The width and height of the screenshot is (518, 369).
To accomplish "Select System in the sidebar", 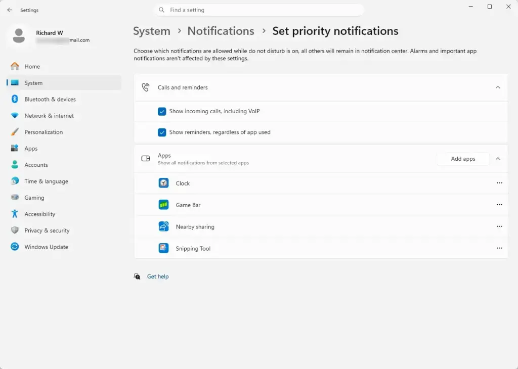I will pyautogui.click(x=64, y=83).
